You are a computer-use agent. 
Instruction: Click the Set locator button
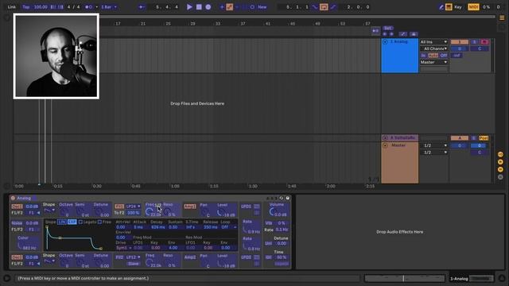387,29
